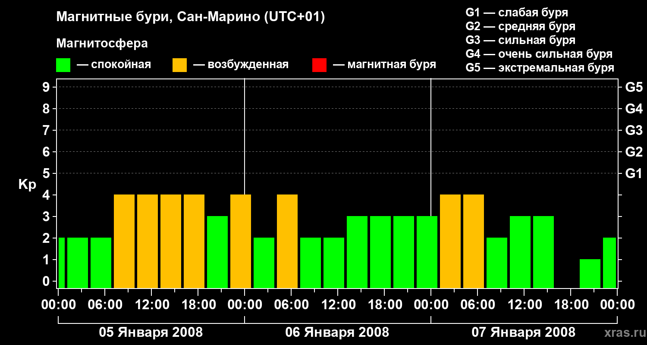Click the '06 Января 2008' date label
The image size is (647, 345).
point(337,332)
